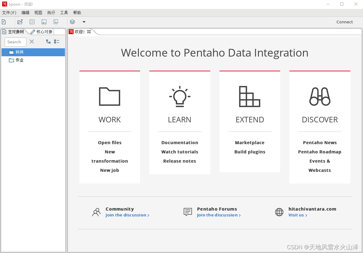
Task: Click the expand tree icon
Action: tap(48, 42)
